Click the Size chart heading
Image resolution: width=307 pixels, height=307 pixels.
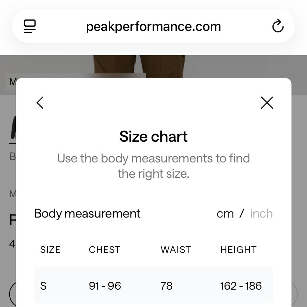point(153,136)
